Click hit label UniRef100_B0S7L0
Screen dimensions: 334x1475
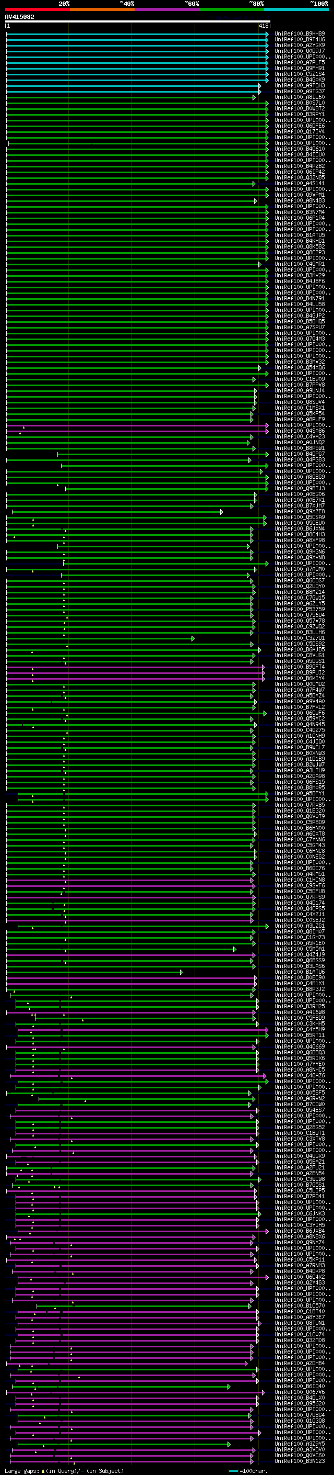coord(300,103)
